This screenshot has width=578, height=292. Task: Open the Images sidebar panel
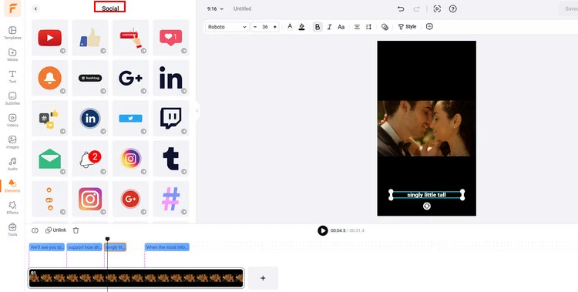click(x=12, y=142)
